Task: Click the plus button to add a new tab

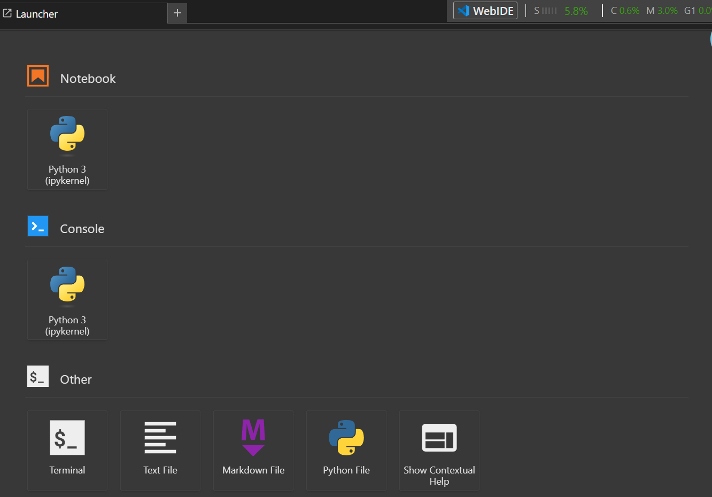Action: click(177, 13)
